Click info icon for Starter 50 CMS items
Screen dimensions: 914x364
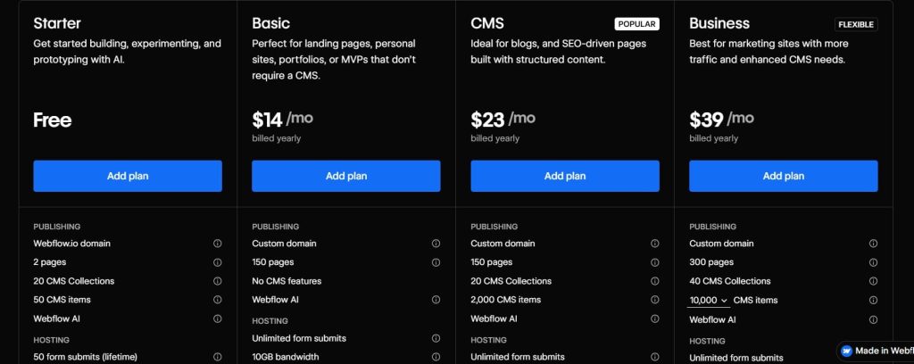click(217, 300)
